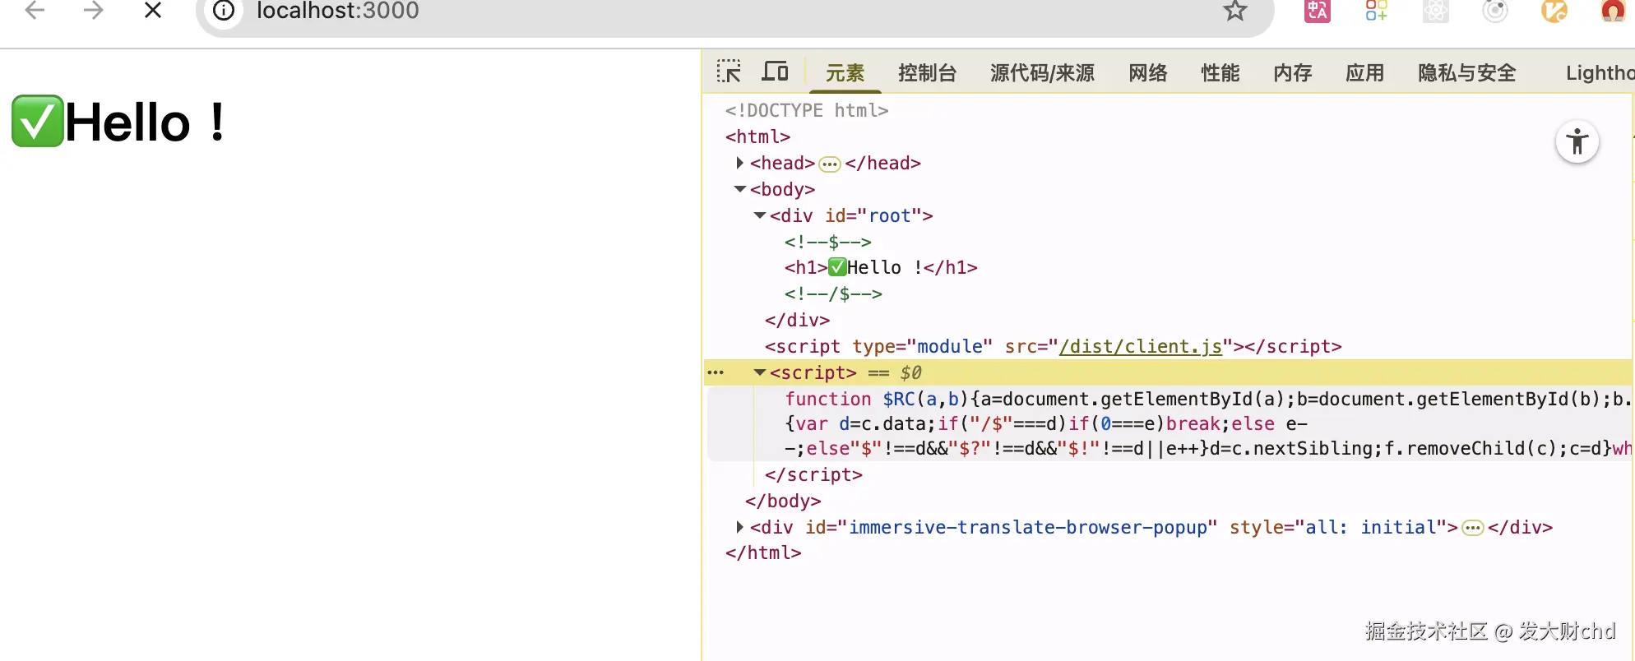The height and width of the screenshot is (661, 1635).
Task: Open the red magnet extension icon
Action: (1614, 10)
